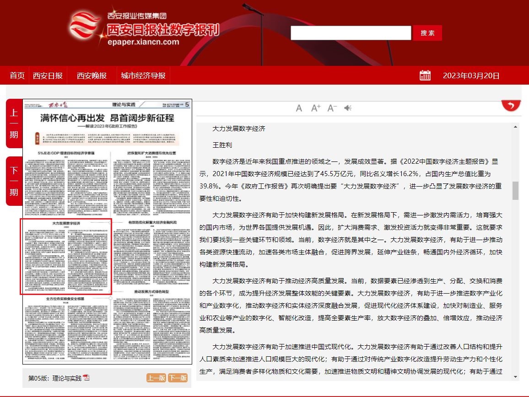Reset article font to default size (A)
The height and width of the screenshot is (397, 529).
point(299,108)
